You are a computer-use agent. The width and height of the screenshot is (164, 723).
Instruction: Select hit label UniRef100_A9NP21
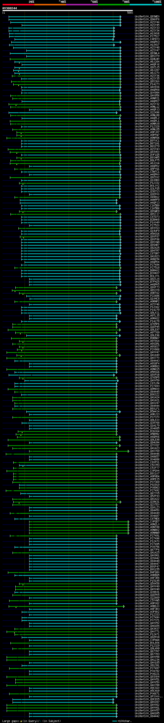(147, 98)
